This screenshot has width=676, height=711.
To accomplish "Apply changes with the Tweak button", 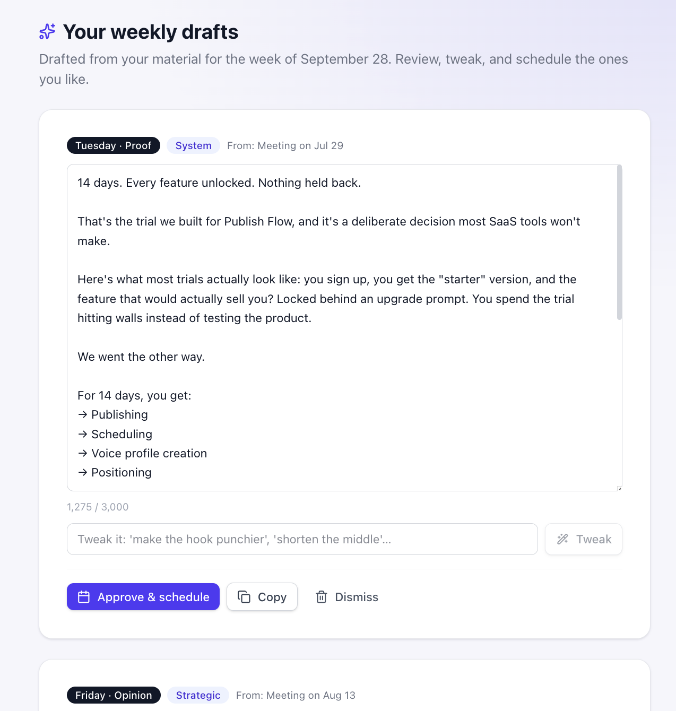I will point(584,539).
